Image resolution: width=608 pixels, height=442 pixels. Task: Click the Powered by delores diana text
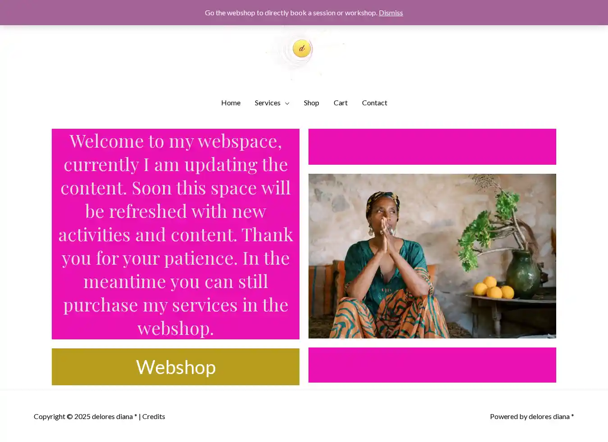[x=532, y=416]
